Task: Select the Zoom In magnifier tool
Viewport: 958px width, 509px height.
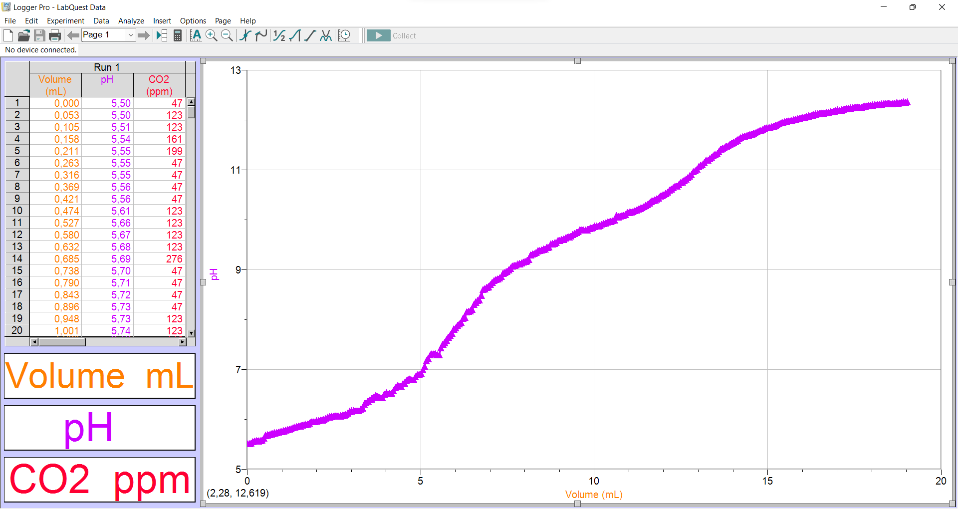Action: click(212, 35)
